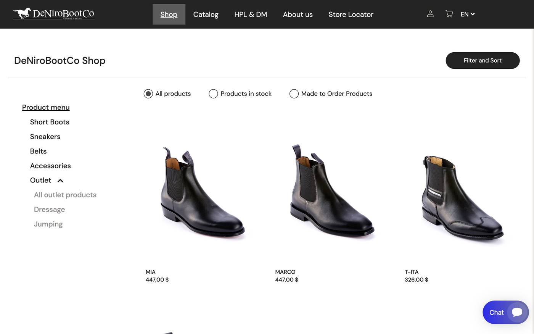View the shopping cart

tap(449, 14)
